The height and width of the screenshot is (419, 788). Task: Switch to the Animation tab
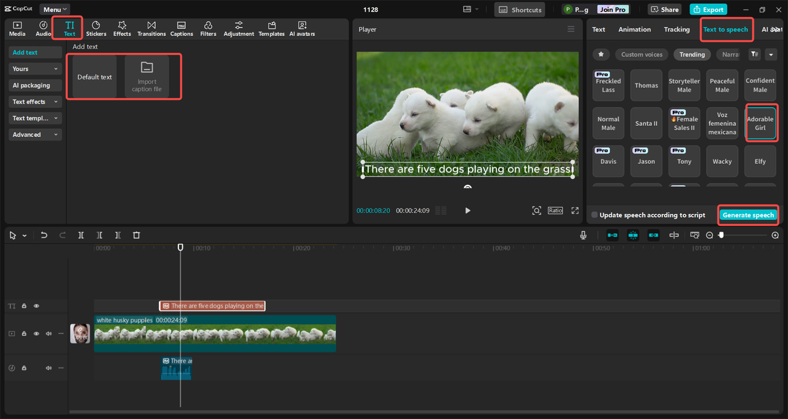tap(634, 30)
